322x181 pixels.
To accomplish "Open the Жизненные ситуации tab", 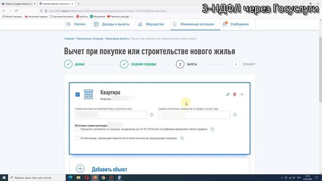I will [x=195, y=24].
